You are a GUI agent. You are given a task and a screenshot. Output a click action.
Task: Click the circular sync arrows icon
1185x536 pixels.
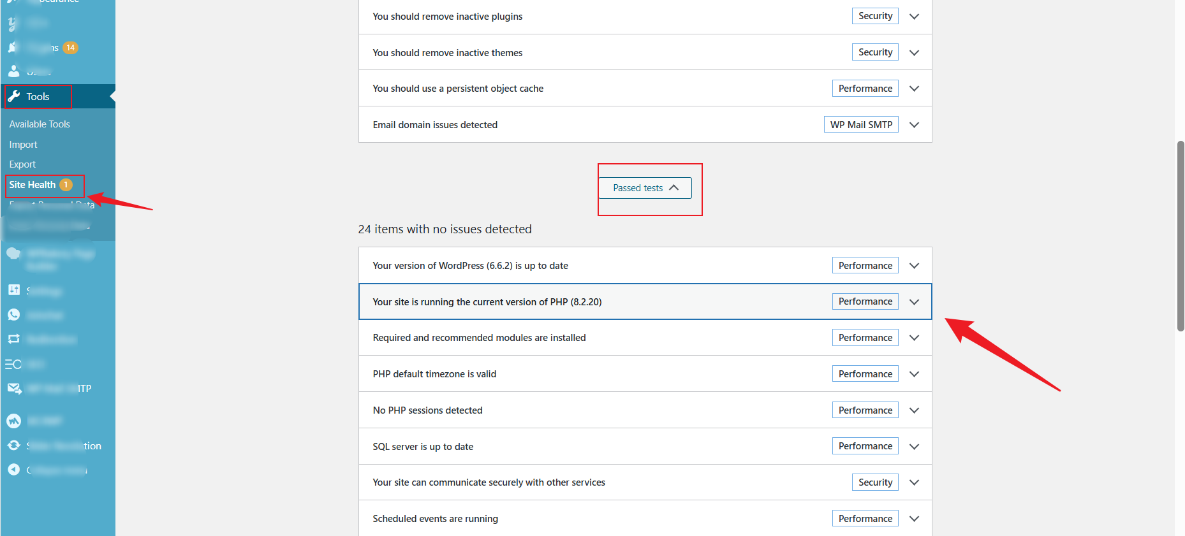pyautogui.click(x=13, y=445)
